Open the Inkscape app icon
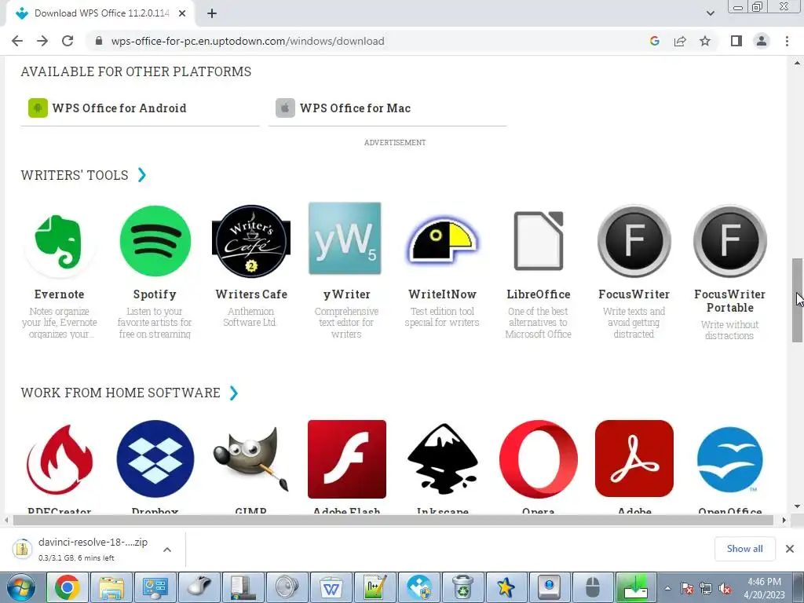This screenshot has height=603, width=804. tap(443, 459)
